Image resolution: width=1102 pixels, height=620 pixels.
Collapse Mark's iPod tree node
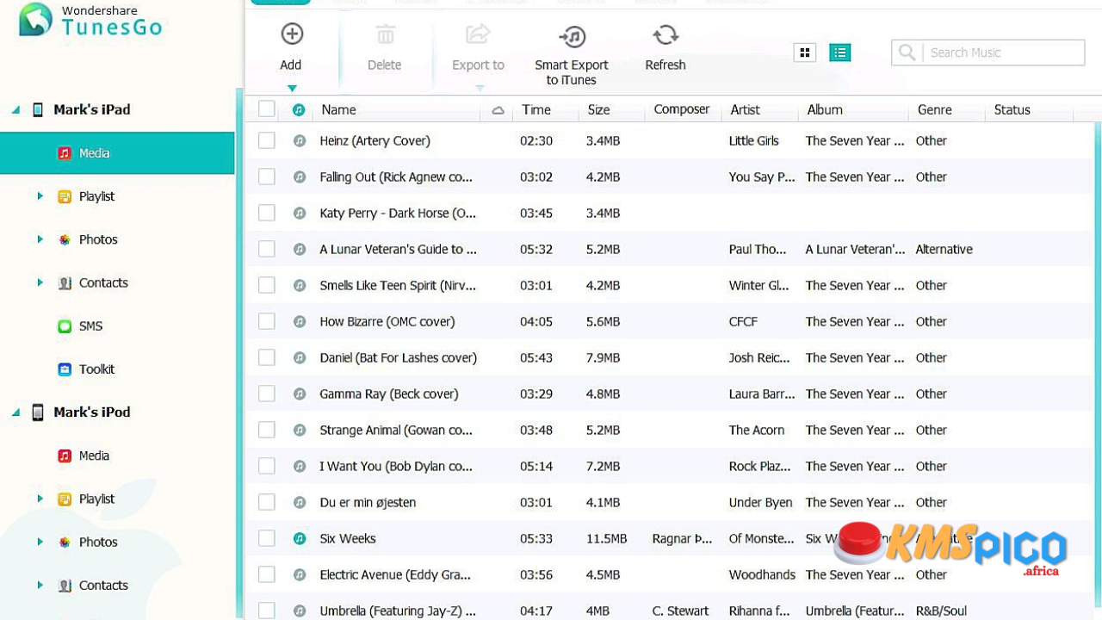(x=15, y=412)
